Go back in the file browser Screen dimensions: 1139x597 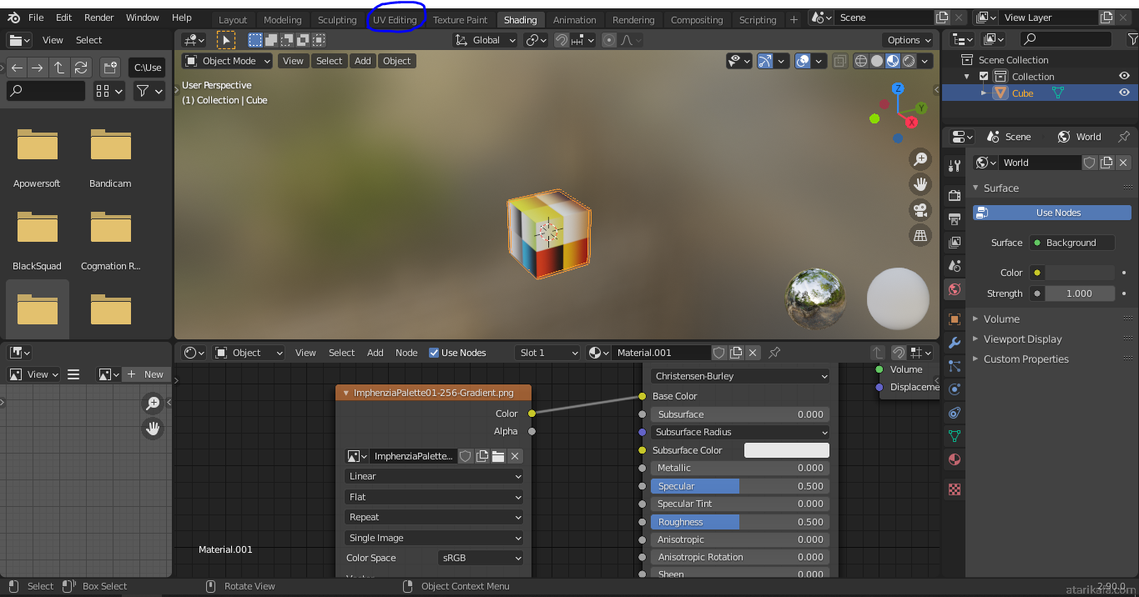tap(17, 68)
